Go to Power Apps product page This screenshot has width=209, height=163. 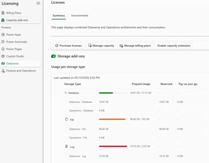click(20, 34)
